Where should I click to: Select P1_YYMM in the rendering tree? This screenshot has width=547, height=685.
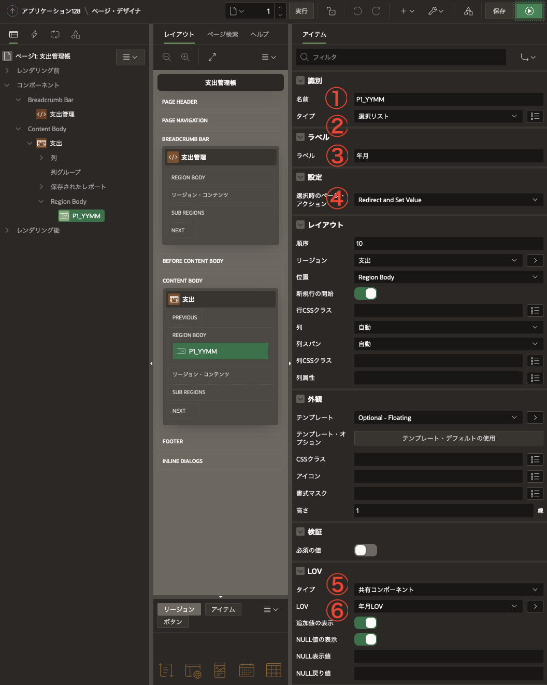click(81, 216)
